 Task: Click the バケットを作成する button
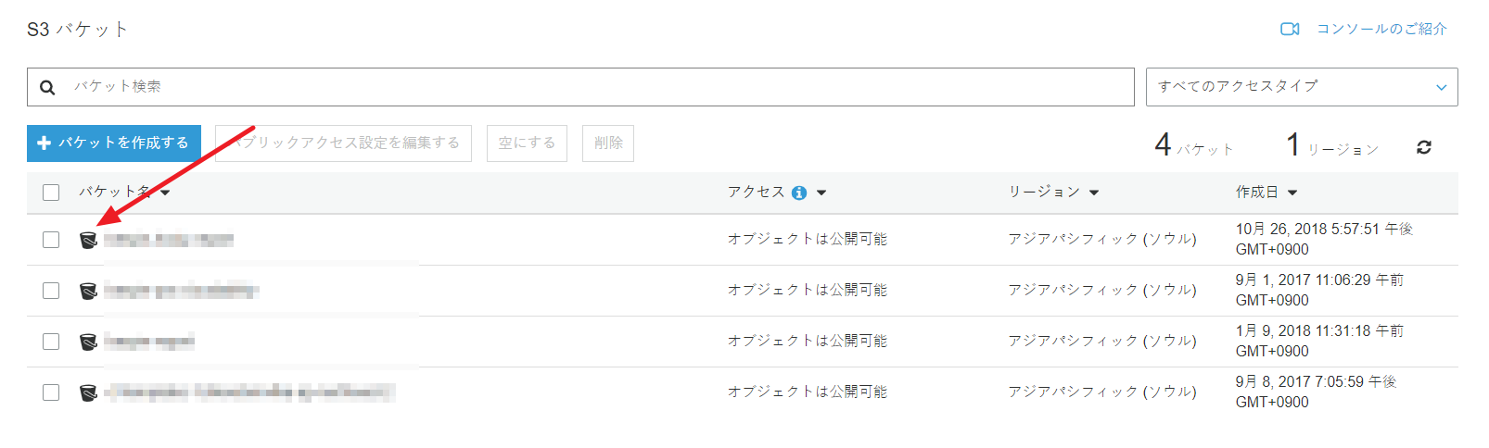point(113,143)
